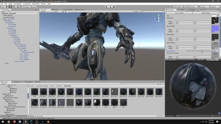The image size is (221, 124).
Task: Click the Smoothness value field
Action: click(x=215, y=51)
